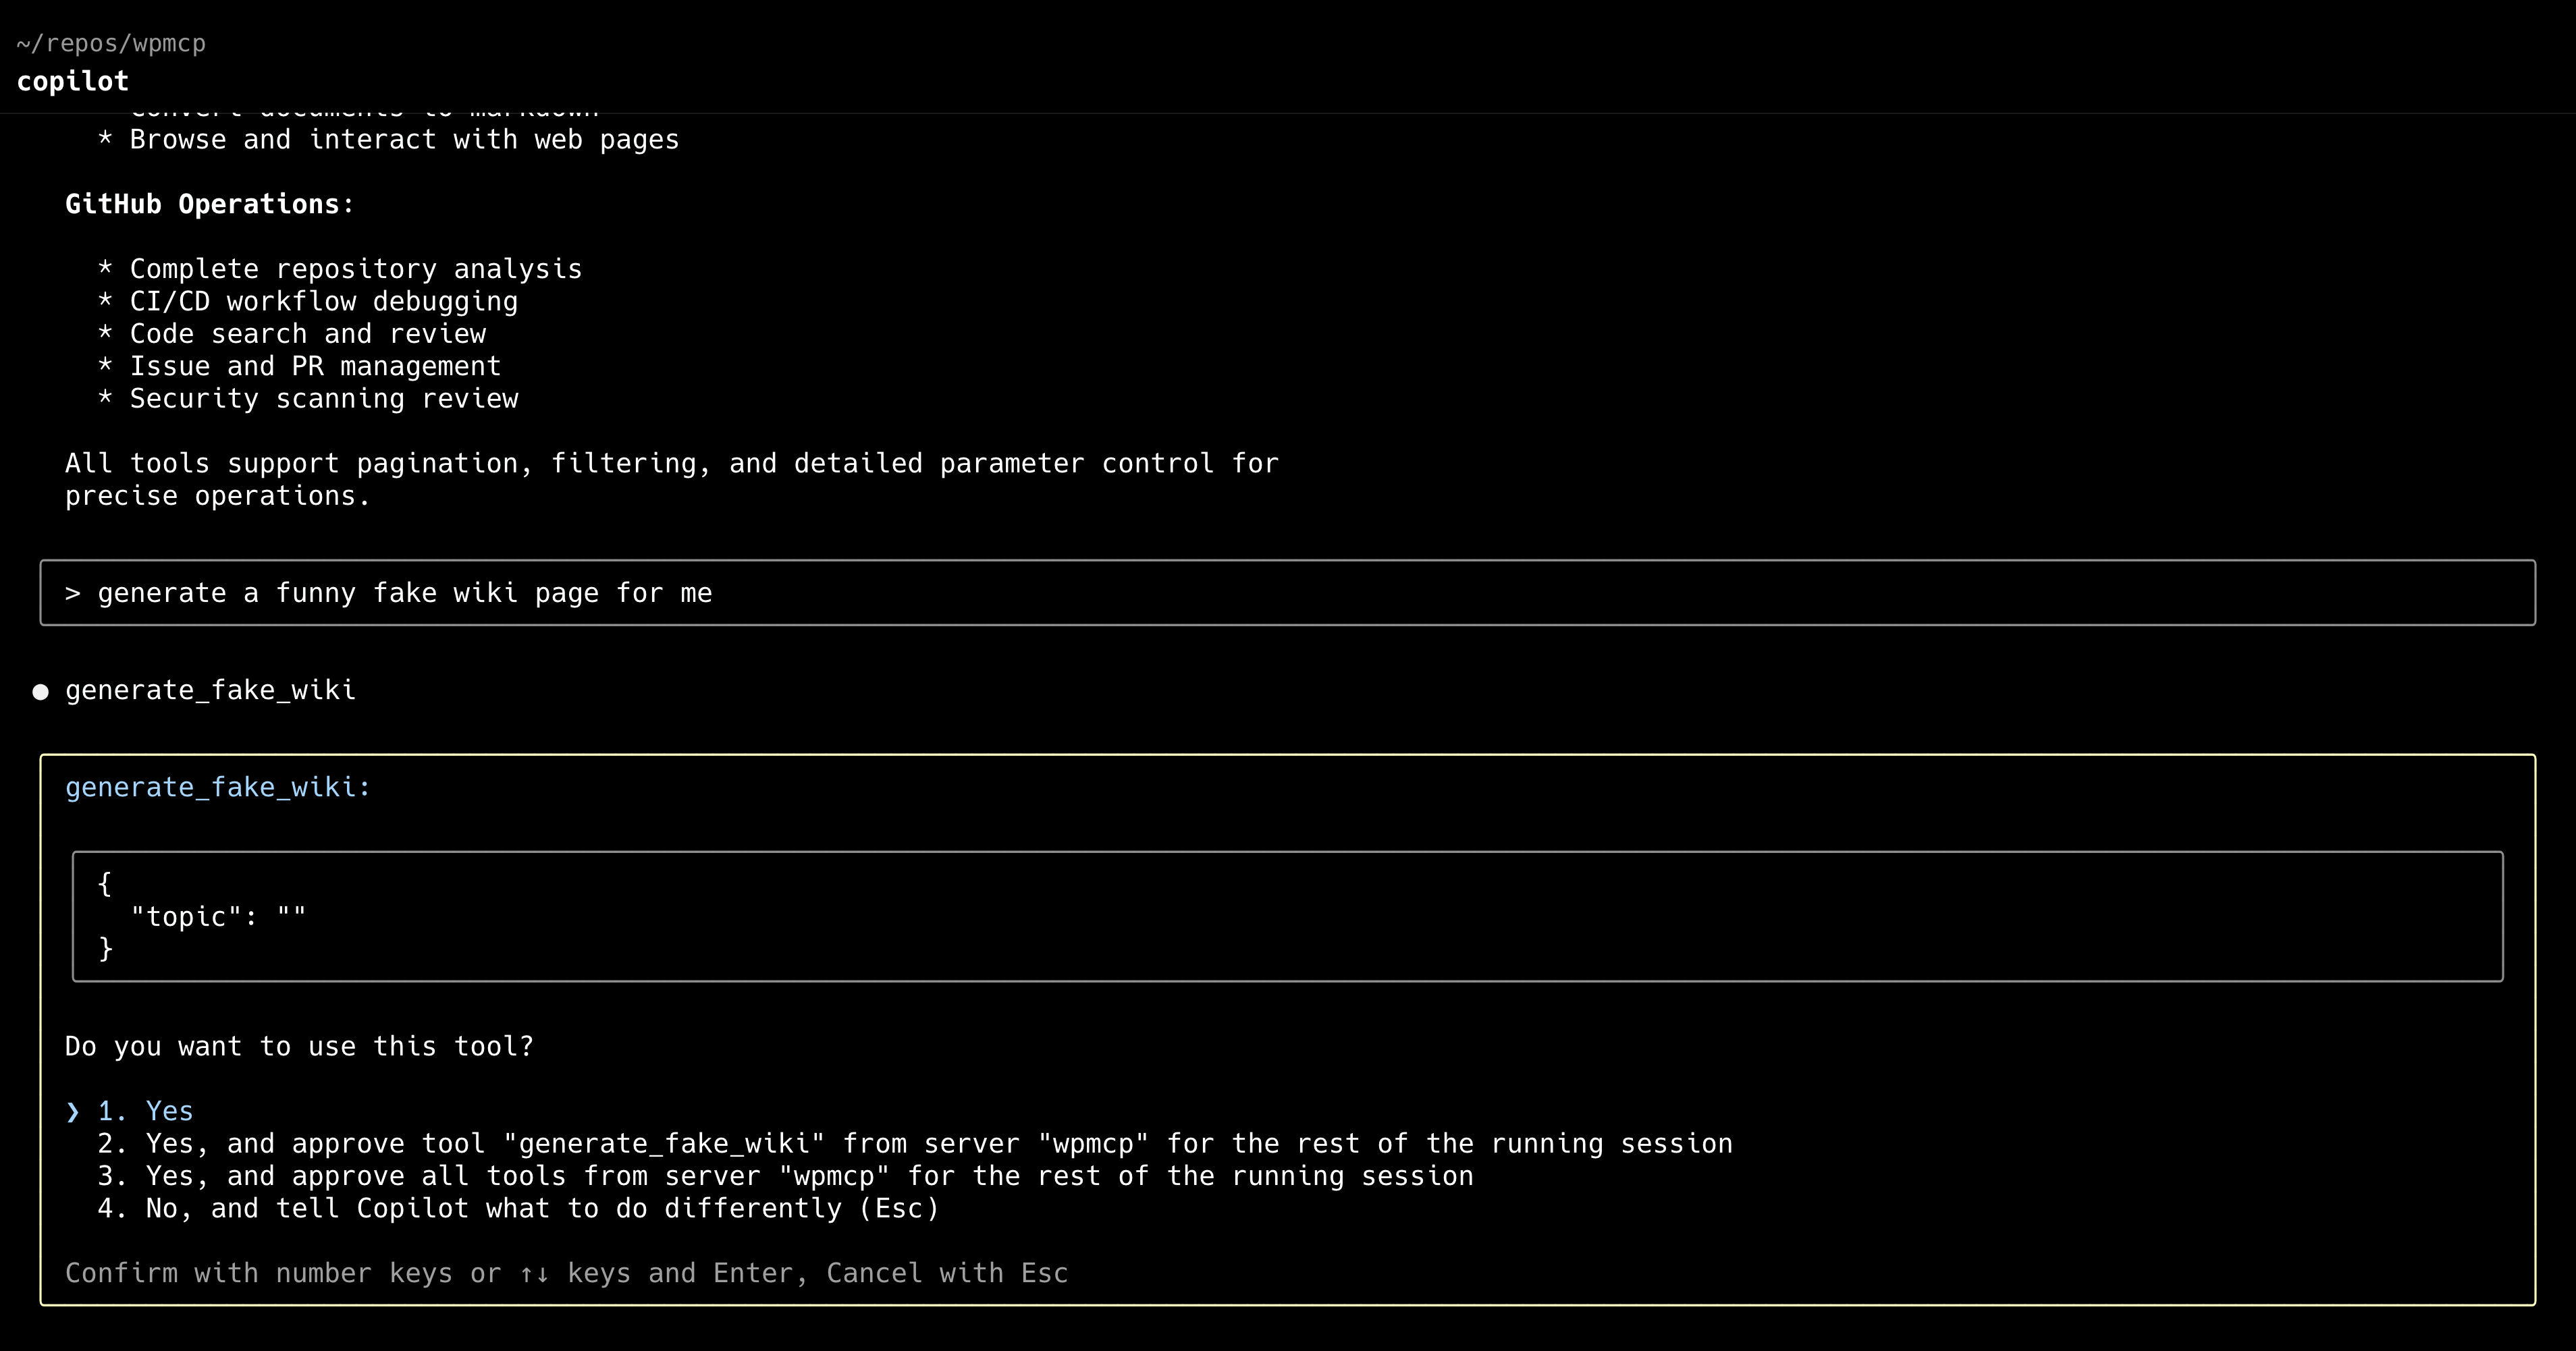
Task: Click the ~/repos/wpmcp path label
Action: tap(111, 43)
